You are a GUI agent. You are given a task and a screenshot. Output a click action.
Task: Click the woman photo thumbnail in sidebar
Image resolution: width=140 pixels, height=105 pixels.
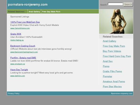point(116,21)
